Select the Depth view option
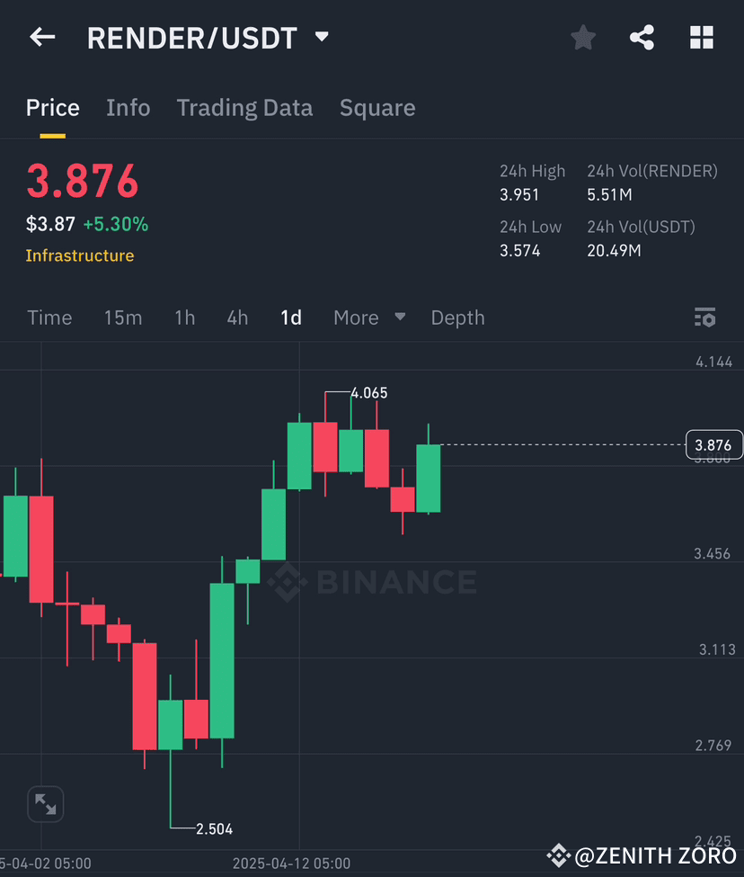This screenshot has width=744, height=877. pos(457,318)
